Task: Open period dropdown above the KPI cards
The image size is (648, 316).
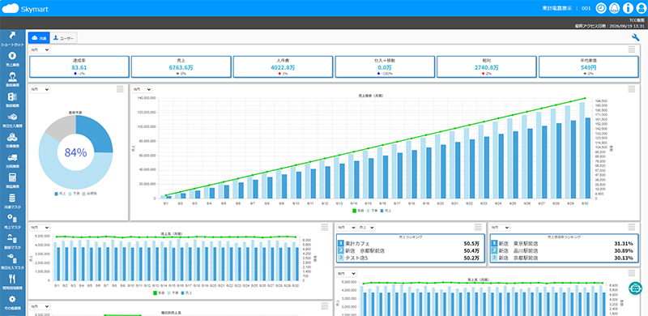Action: coord(40,49)
